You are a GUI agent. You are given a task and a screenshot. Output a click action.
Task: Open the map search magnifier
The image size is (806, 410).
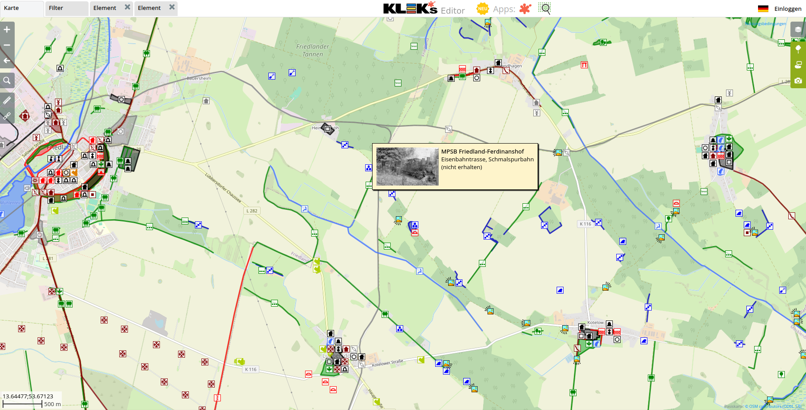(7, 80)
